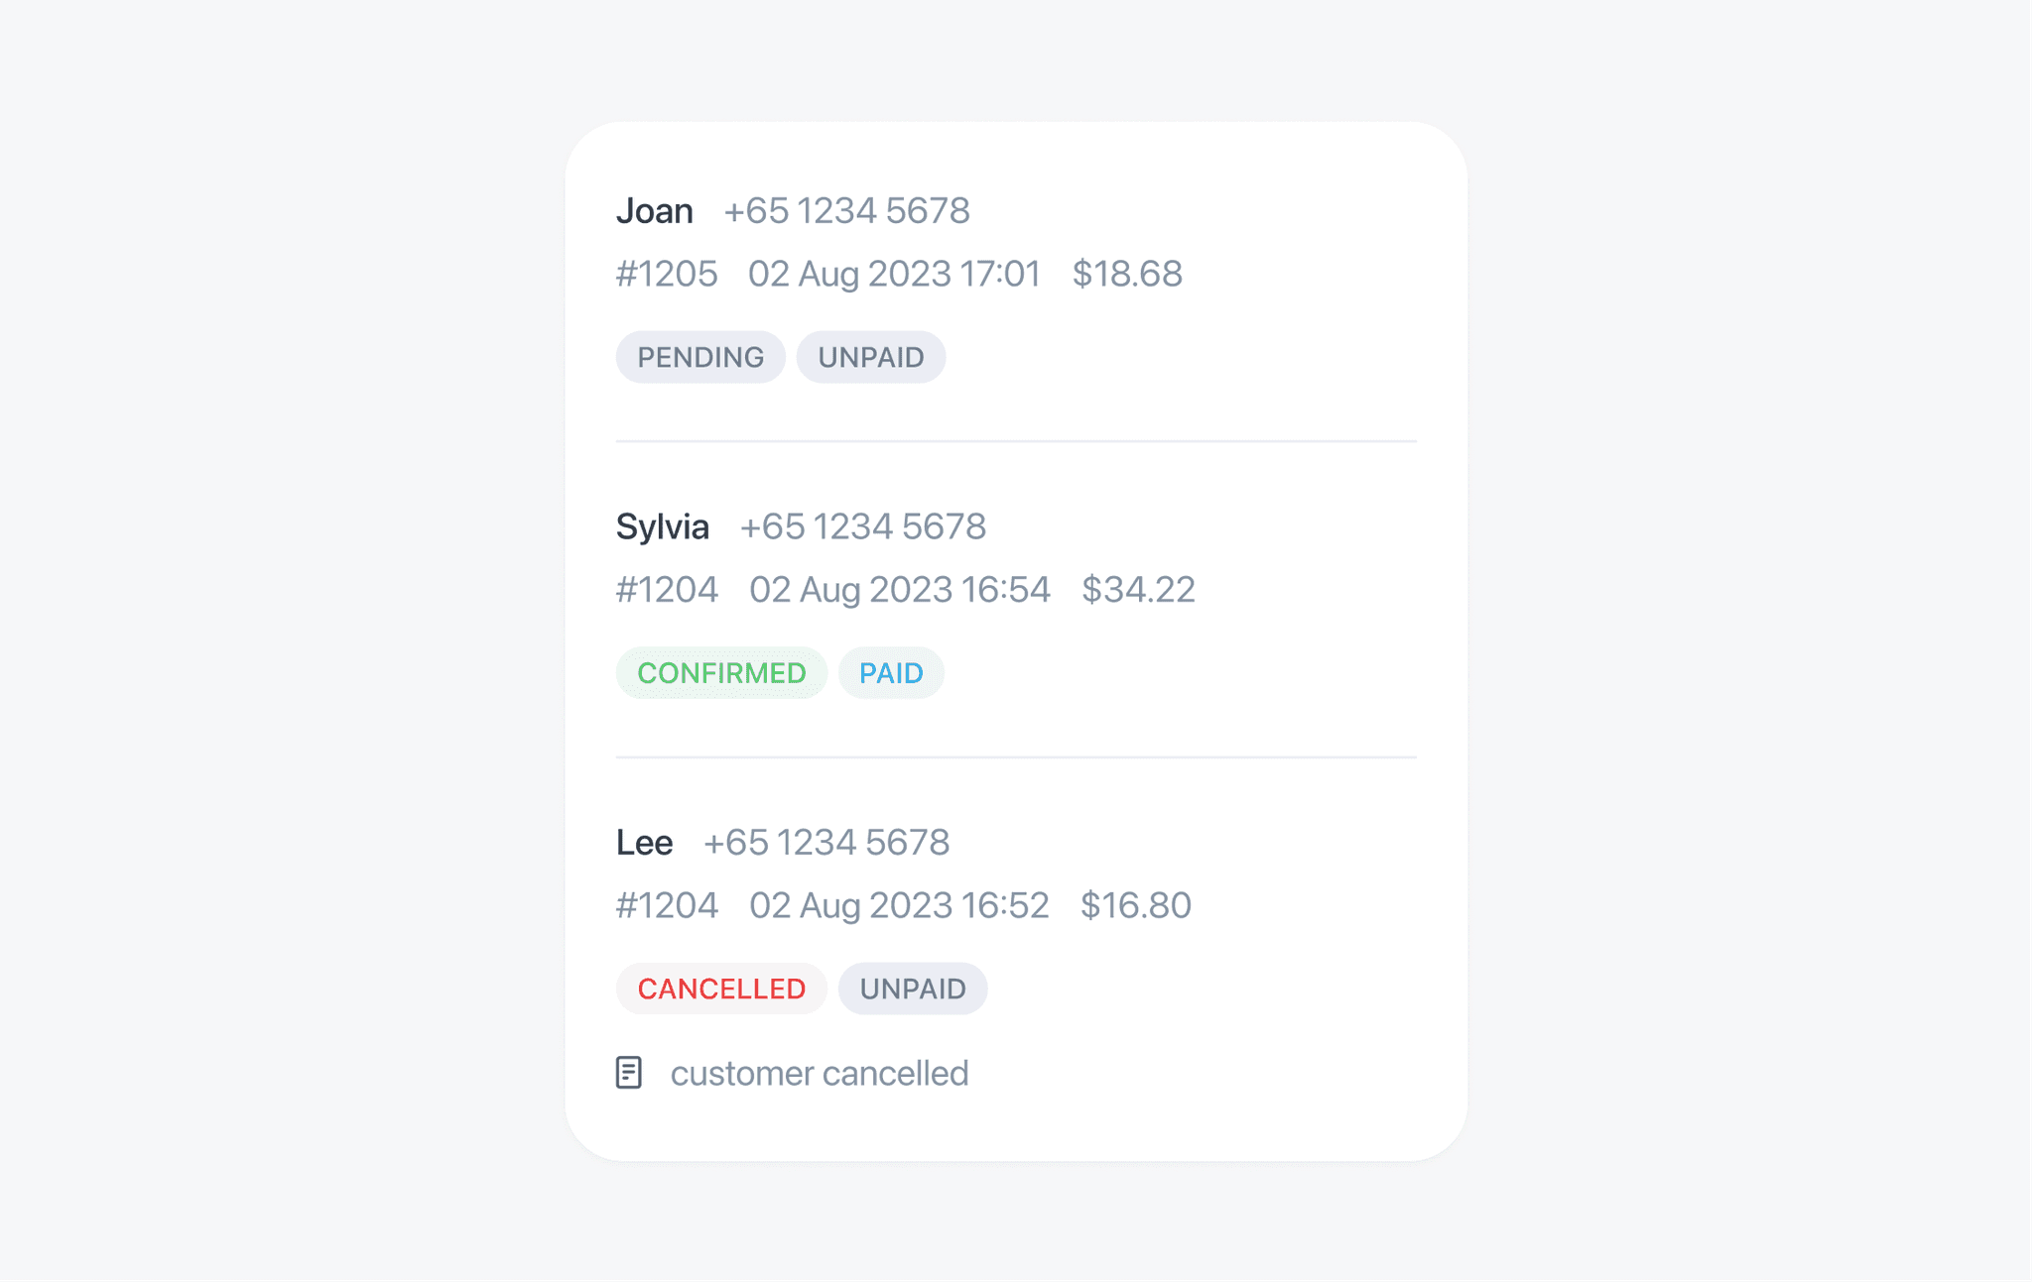Click the $16.80 amount on Lee's order

(1135, 904)
